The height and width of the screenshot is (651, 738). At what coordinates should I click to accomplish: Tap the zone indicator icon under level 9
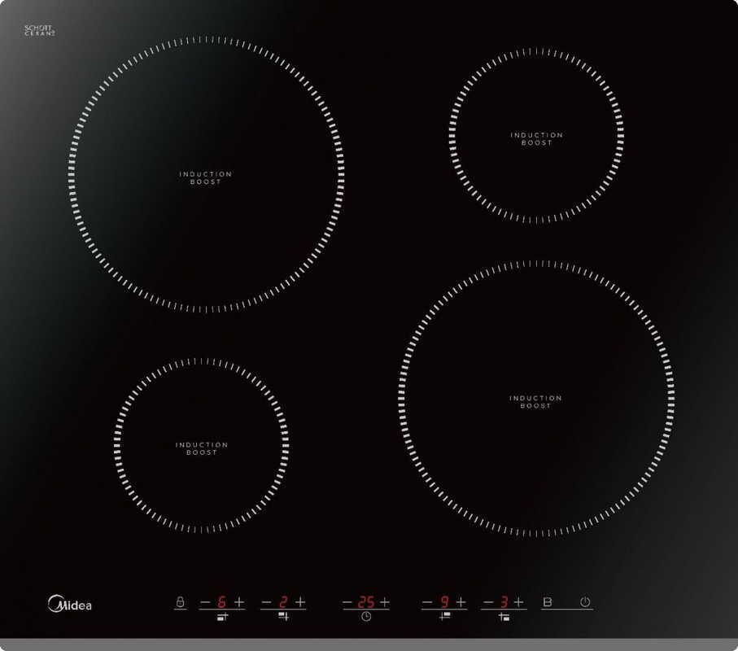pyautogui.click(x=444, y=617)
